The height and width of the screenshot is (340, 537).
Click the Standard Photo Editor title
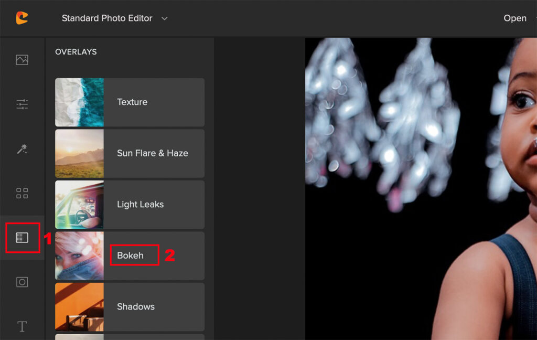click(107, 18)
